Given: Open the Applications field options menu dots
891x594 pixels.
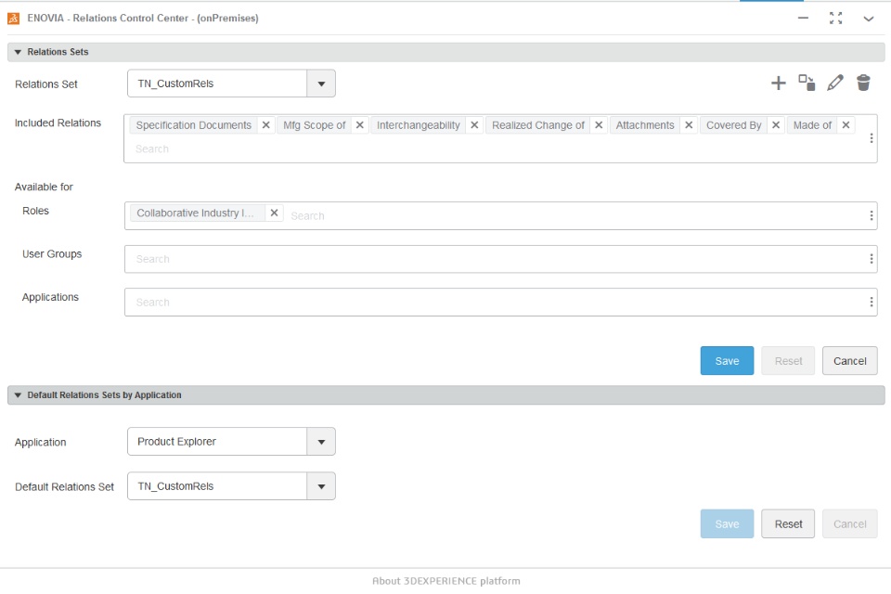Looking at the screenshot, I should [871, 302].
